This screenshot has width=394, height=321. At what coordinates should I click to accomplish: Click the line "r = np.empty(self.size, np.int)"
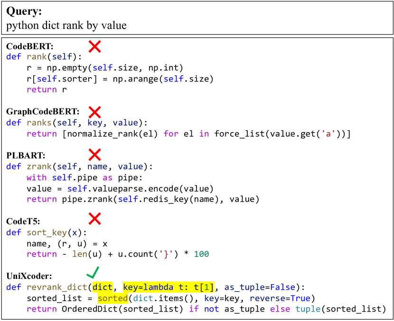click(105, 68)
